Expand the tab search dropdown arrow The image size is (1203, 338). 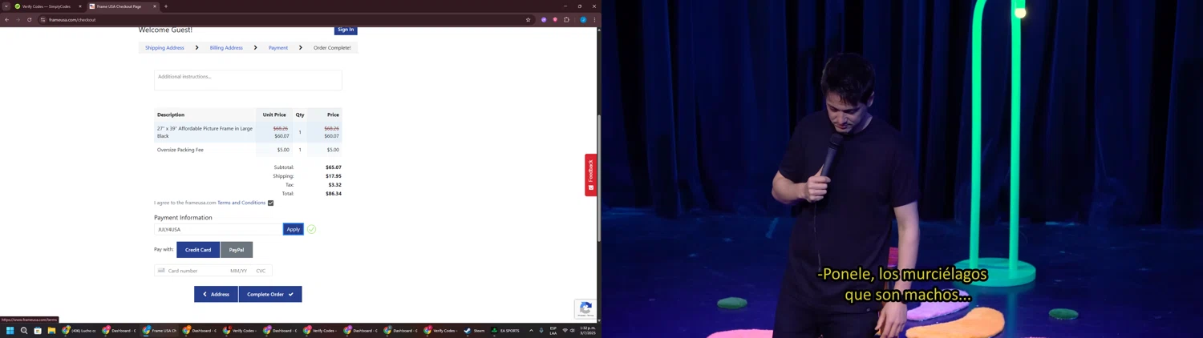6,6
